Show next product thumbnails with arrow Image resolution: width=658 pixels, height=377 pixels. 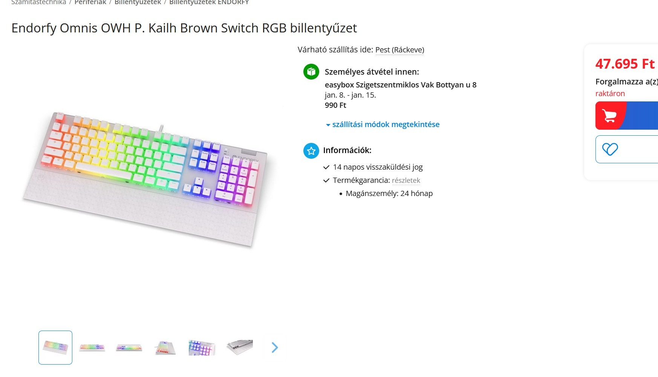(275, 348)
